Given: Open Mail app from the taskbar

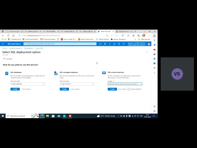Looking at the screenshot, I should coord(59,116).
